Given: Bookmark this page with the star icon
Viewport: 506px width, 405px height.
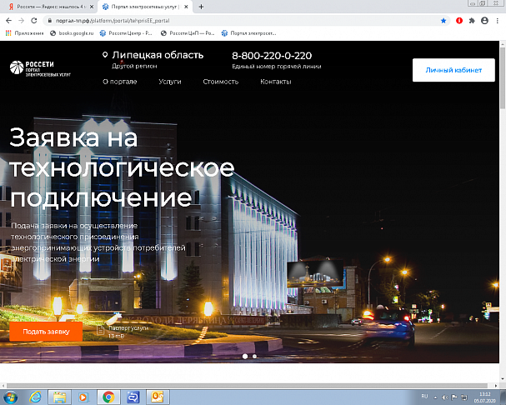Looking at the screenshot, I should click(443, 20).
